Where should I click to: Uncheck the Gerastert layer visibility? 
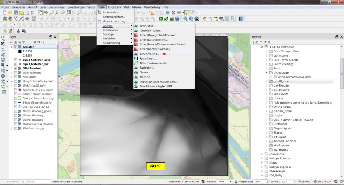[16, 47]
